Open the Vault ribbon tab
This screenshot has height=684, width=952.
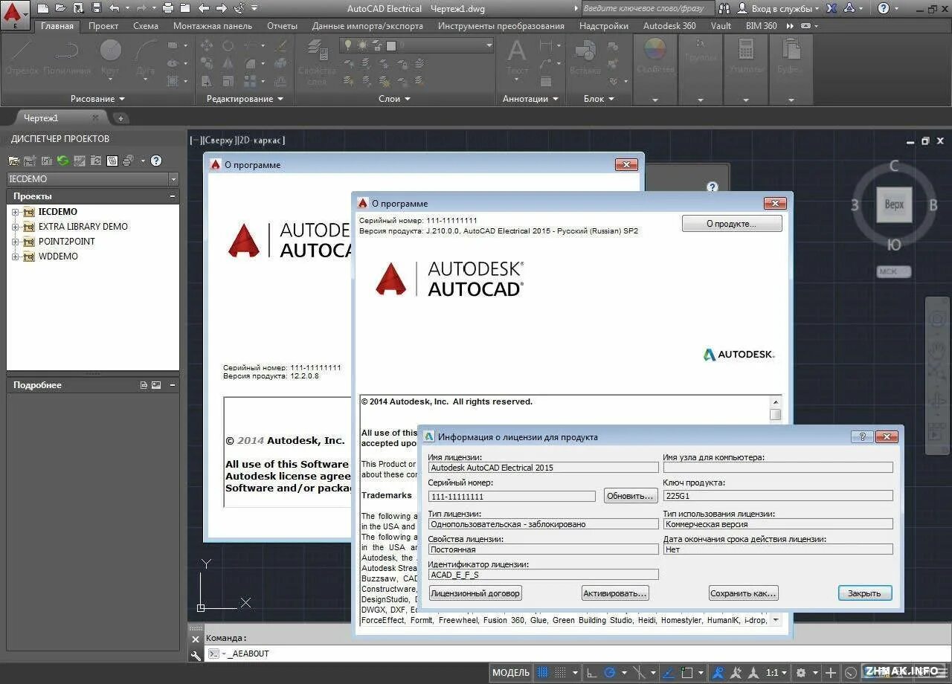point(721,26)
